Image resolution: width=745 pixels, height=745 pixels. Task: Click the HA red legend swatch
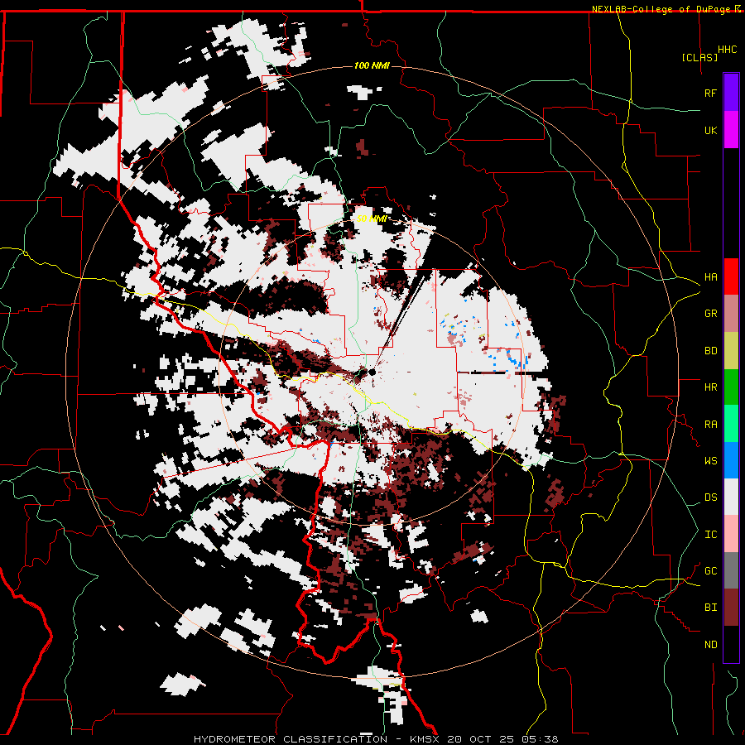coord(731,276)
